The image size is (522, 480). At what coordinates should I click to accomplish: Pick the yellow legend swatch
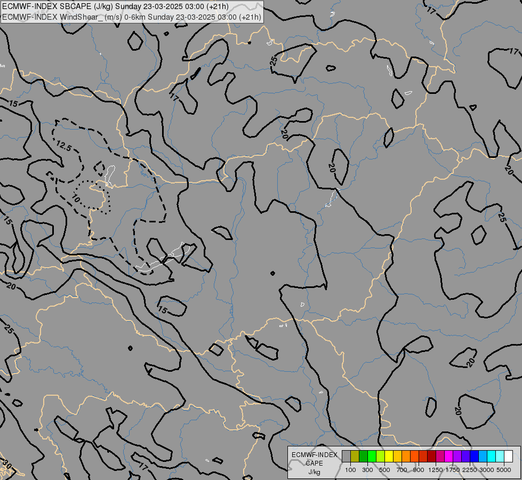pyautogui.click(x=389, y=456)
